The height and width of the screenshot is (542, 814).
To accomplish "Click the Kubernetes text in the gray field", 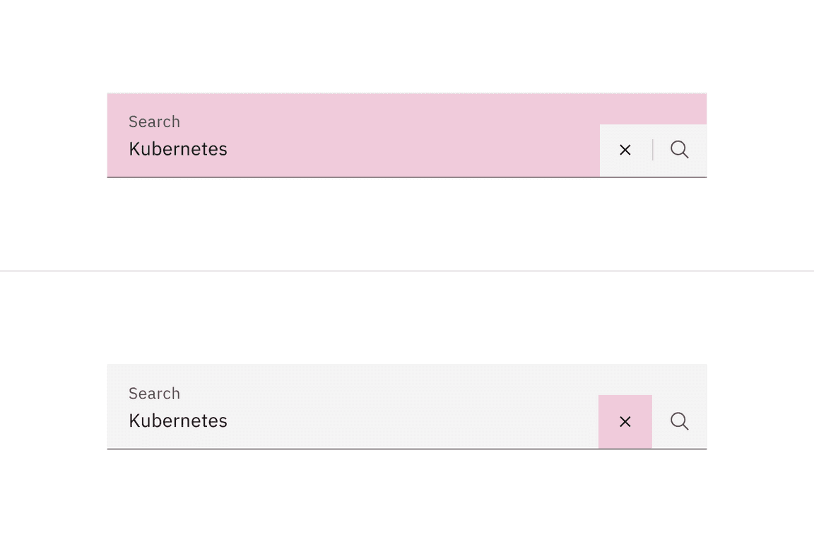I will tap(178, 420).
